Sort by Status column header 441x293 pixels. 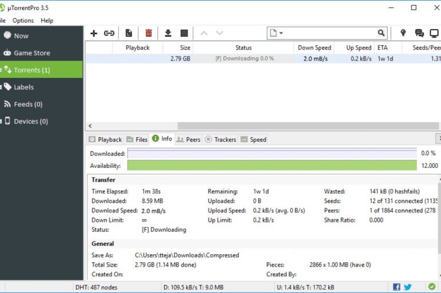click(x=243, y=47)
